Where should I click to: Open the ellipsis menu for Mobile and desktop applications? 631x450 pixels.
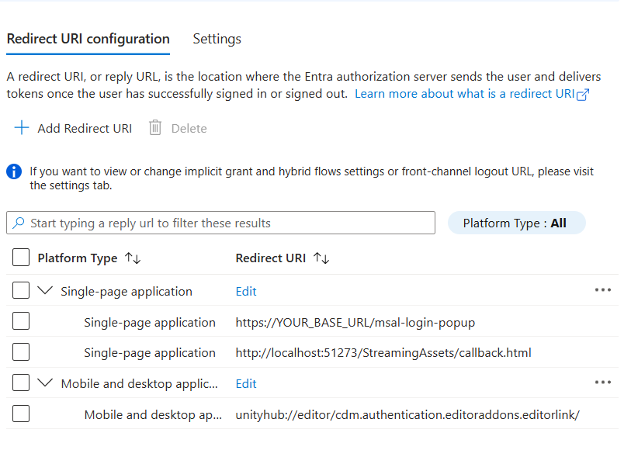[603, 382]
